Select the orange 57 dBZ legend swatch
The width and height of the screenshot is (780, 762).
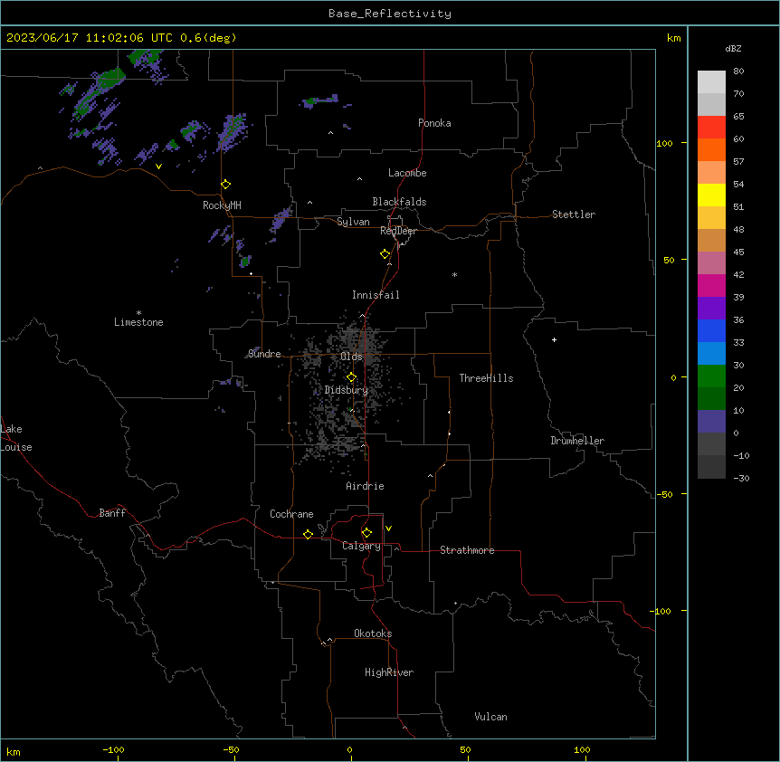711,149
